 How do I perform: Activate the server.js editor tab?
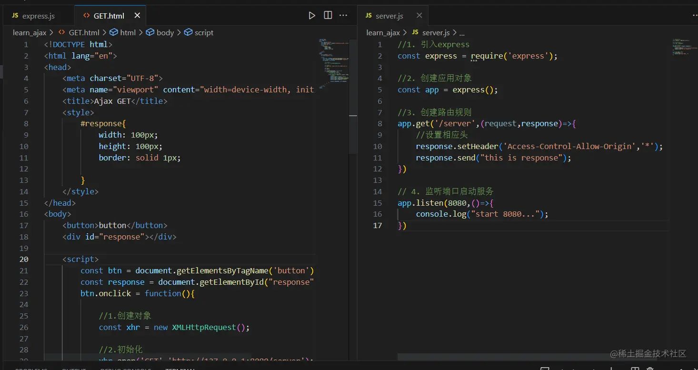pos(389,16)
